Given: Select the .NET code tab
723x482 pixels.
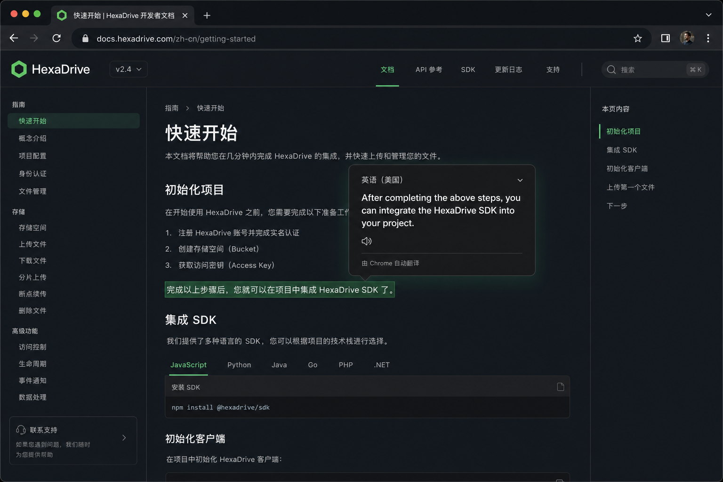Looking at the screenshot, I should coord(382,365).
